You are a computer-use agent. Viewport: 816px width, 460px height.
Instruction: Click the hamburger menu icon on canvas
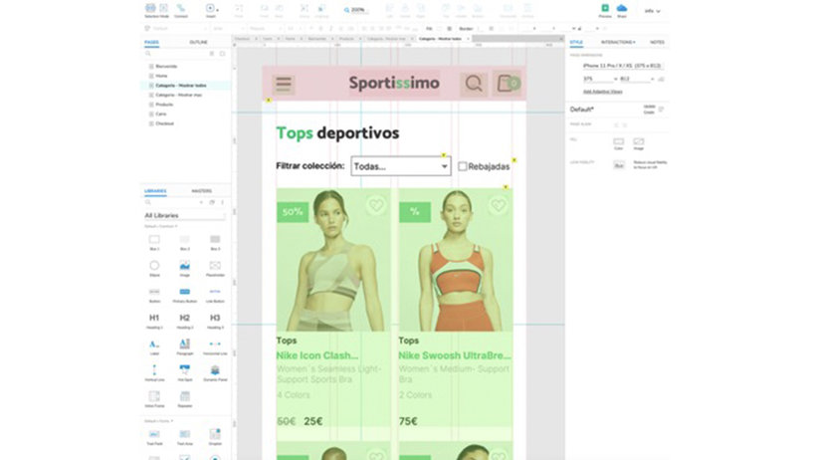pos(284,85)
